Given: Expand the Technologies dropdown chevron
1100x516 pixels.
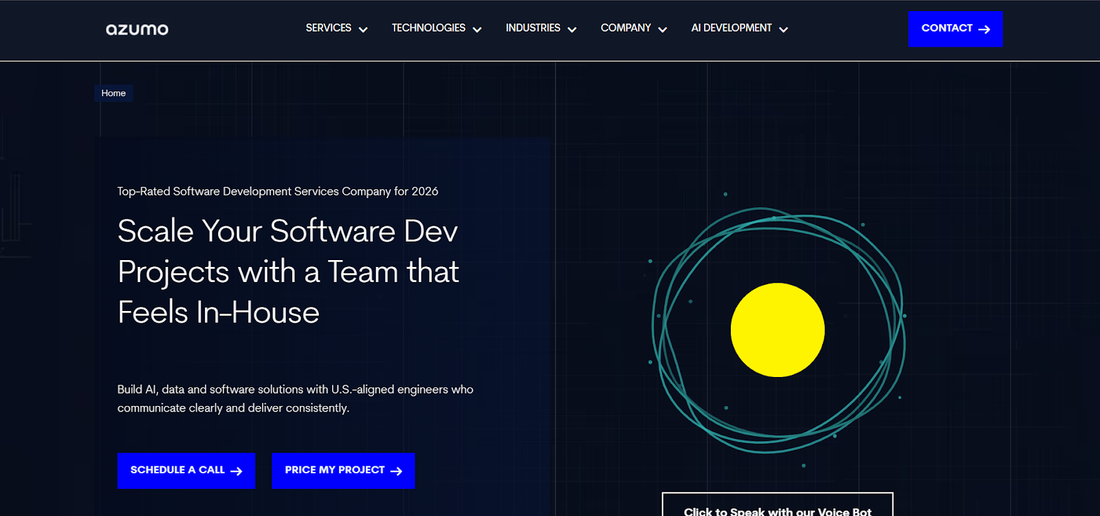Looking at the screenshot, I should [477, 30].
